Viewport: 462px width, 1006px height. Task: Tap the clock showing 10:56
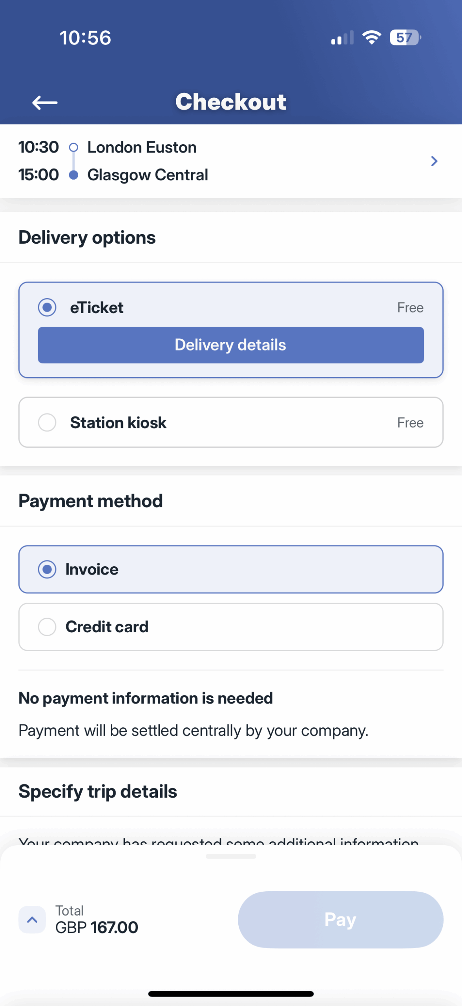85,38
